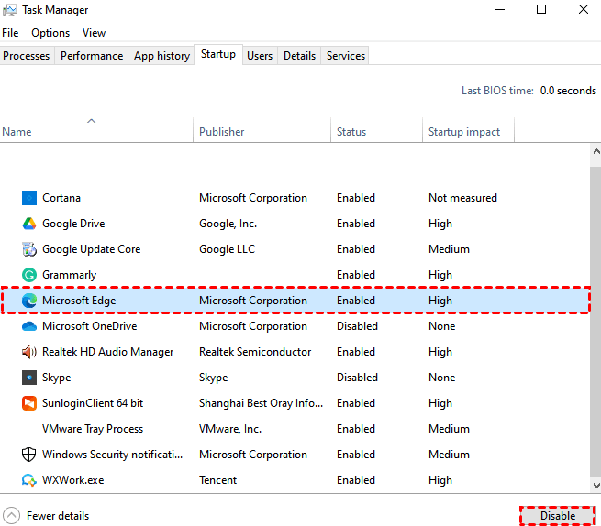This screenshot has height=526, width=601.
Task: Click the Cortana app icon
Action: pos(28,198)
